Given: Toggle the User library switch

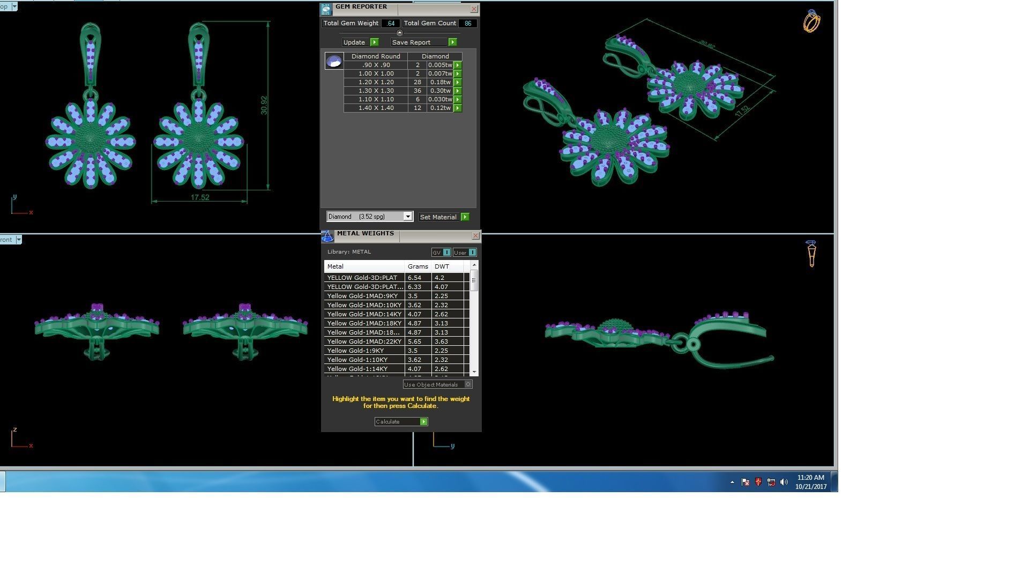Looking at the screenshot, I should tap(472, 253).
